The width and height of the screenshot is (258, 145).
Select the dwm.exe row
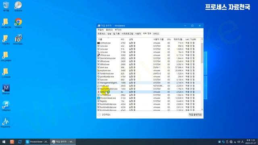pyautogui.click(x=149, y=67)
